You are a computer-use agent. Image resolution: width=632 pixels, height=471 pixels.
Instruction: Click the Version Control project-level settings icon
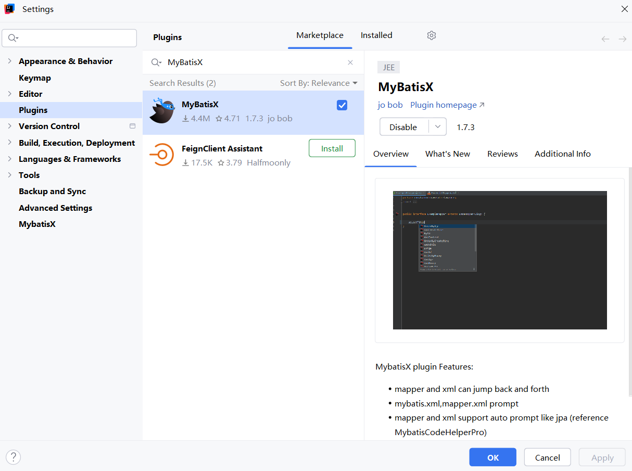tap(132, 126)
